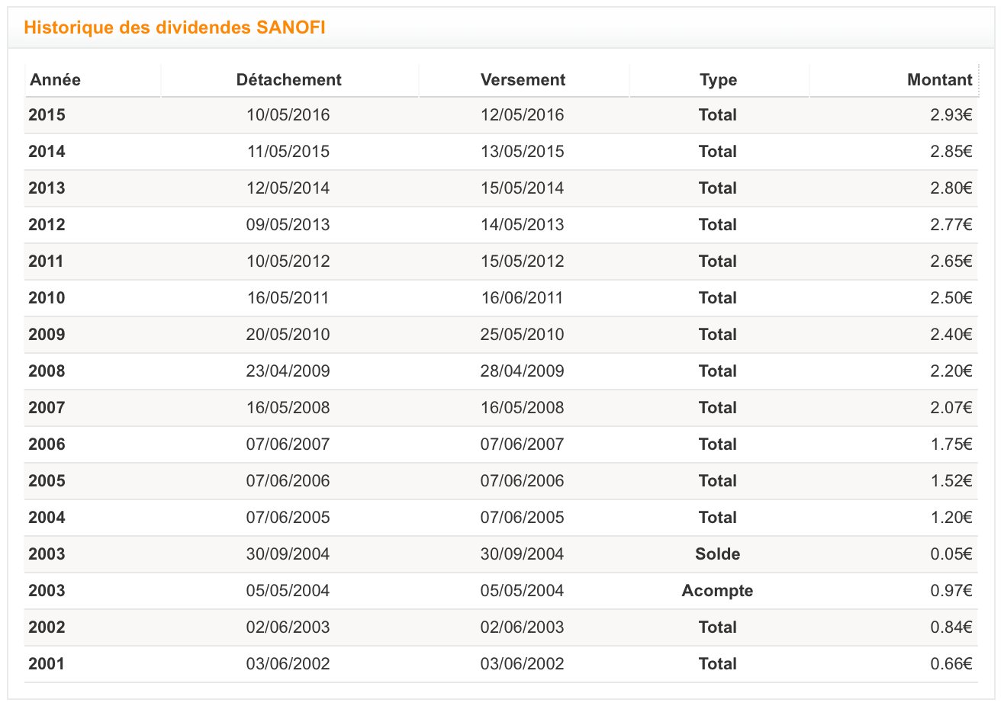
Task: Select the 1.75€ amount
Action: (951, 444)
